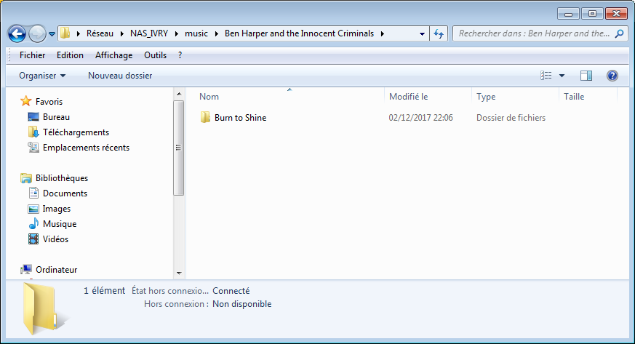Open the recent pages history arrow
The image size is (635, 344).
pyautogui.click(x=52, y=34)
